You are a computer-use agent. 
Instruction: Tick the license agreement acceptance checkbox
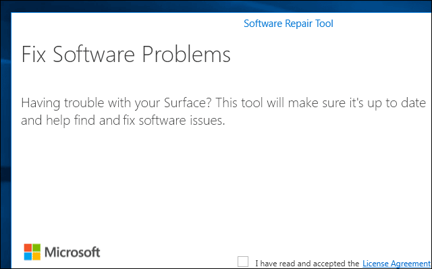(243, 262)
